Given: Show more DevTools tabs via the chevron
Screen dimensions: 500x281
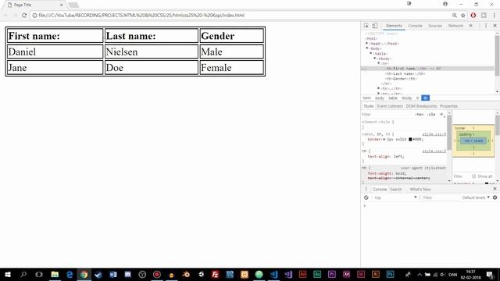Looking at the screenshot, I should (470, 26).
